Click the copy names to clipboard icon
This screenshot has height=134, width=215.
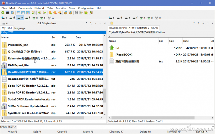pyautogui.click(x=91, y=13)
